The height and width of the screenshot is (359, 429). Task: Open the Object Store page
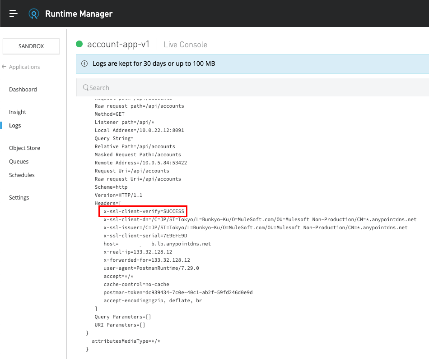click(x=24, y=148)
